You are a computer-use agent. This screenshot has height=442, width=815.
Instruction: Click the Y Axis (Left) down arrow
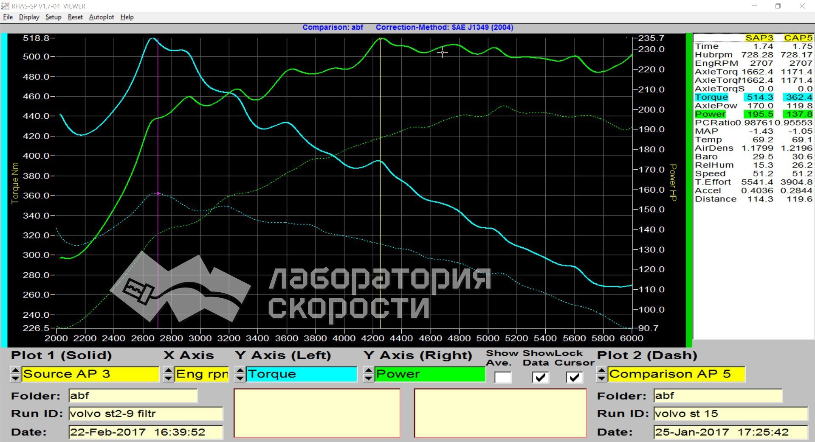click(x=240, y=378)
